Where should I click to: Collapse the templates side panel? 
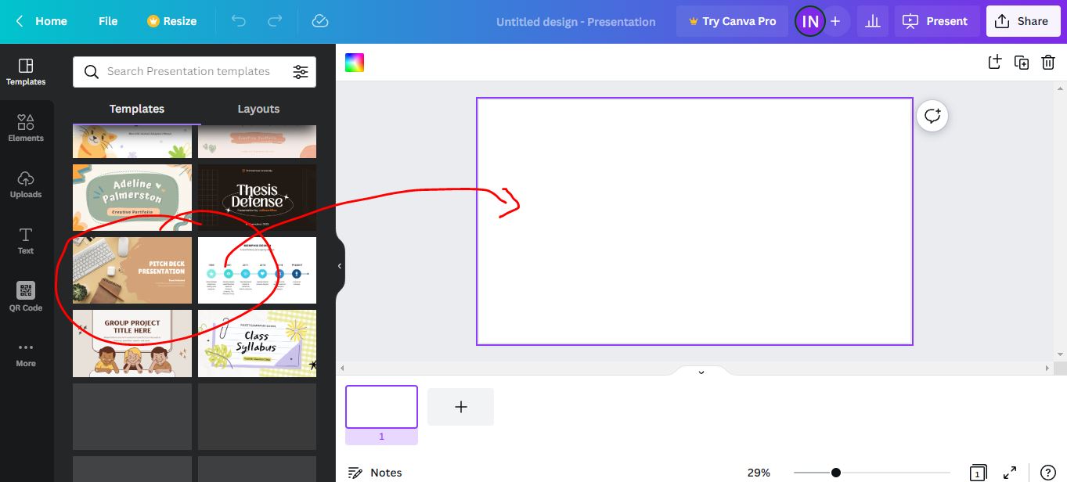point(338,265)
